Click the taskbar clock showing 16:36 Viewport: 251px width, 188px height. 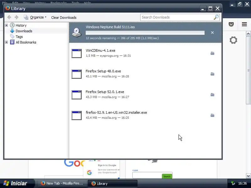tap(242, 183)
